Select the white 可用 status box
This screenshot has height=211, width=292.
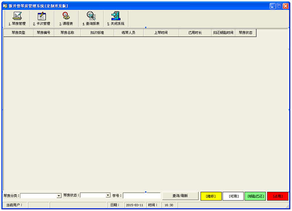coord(233,196)
